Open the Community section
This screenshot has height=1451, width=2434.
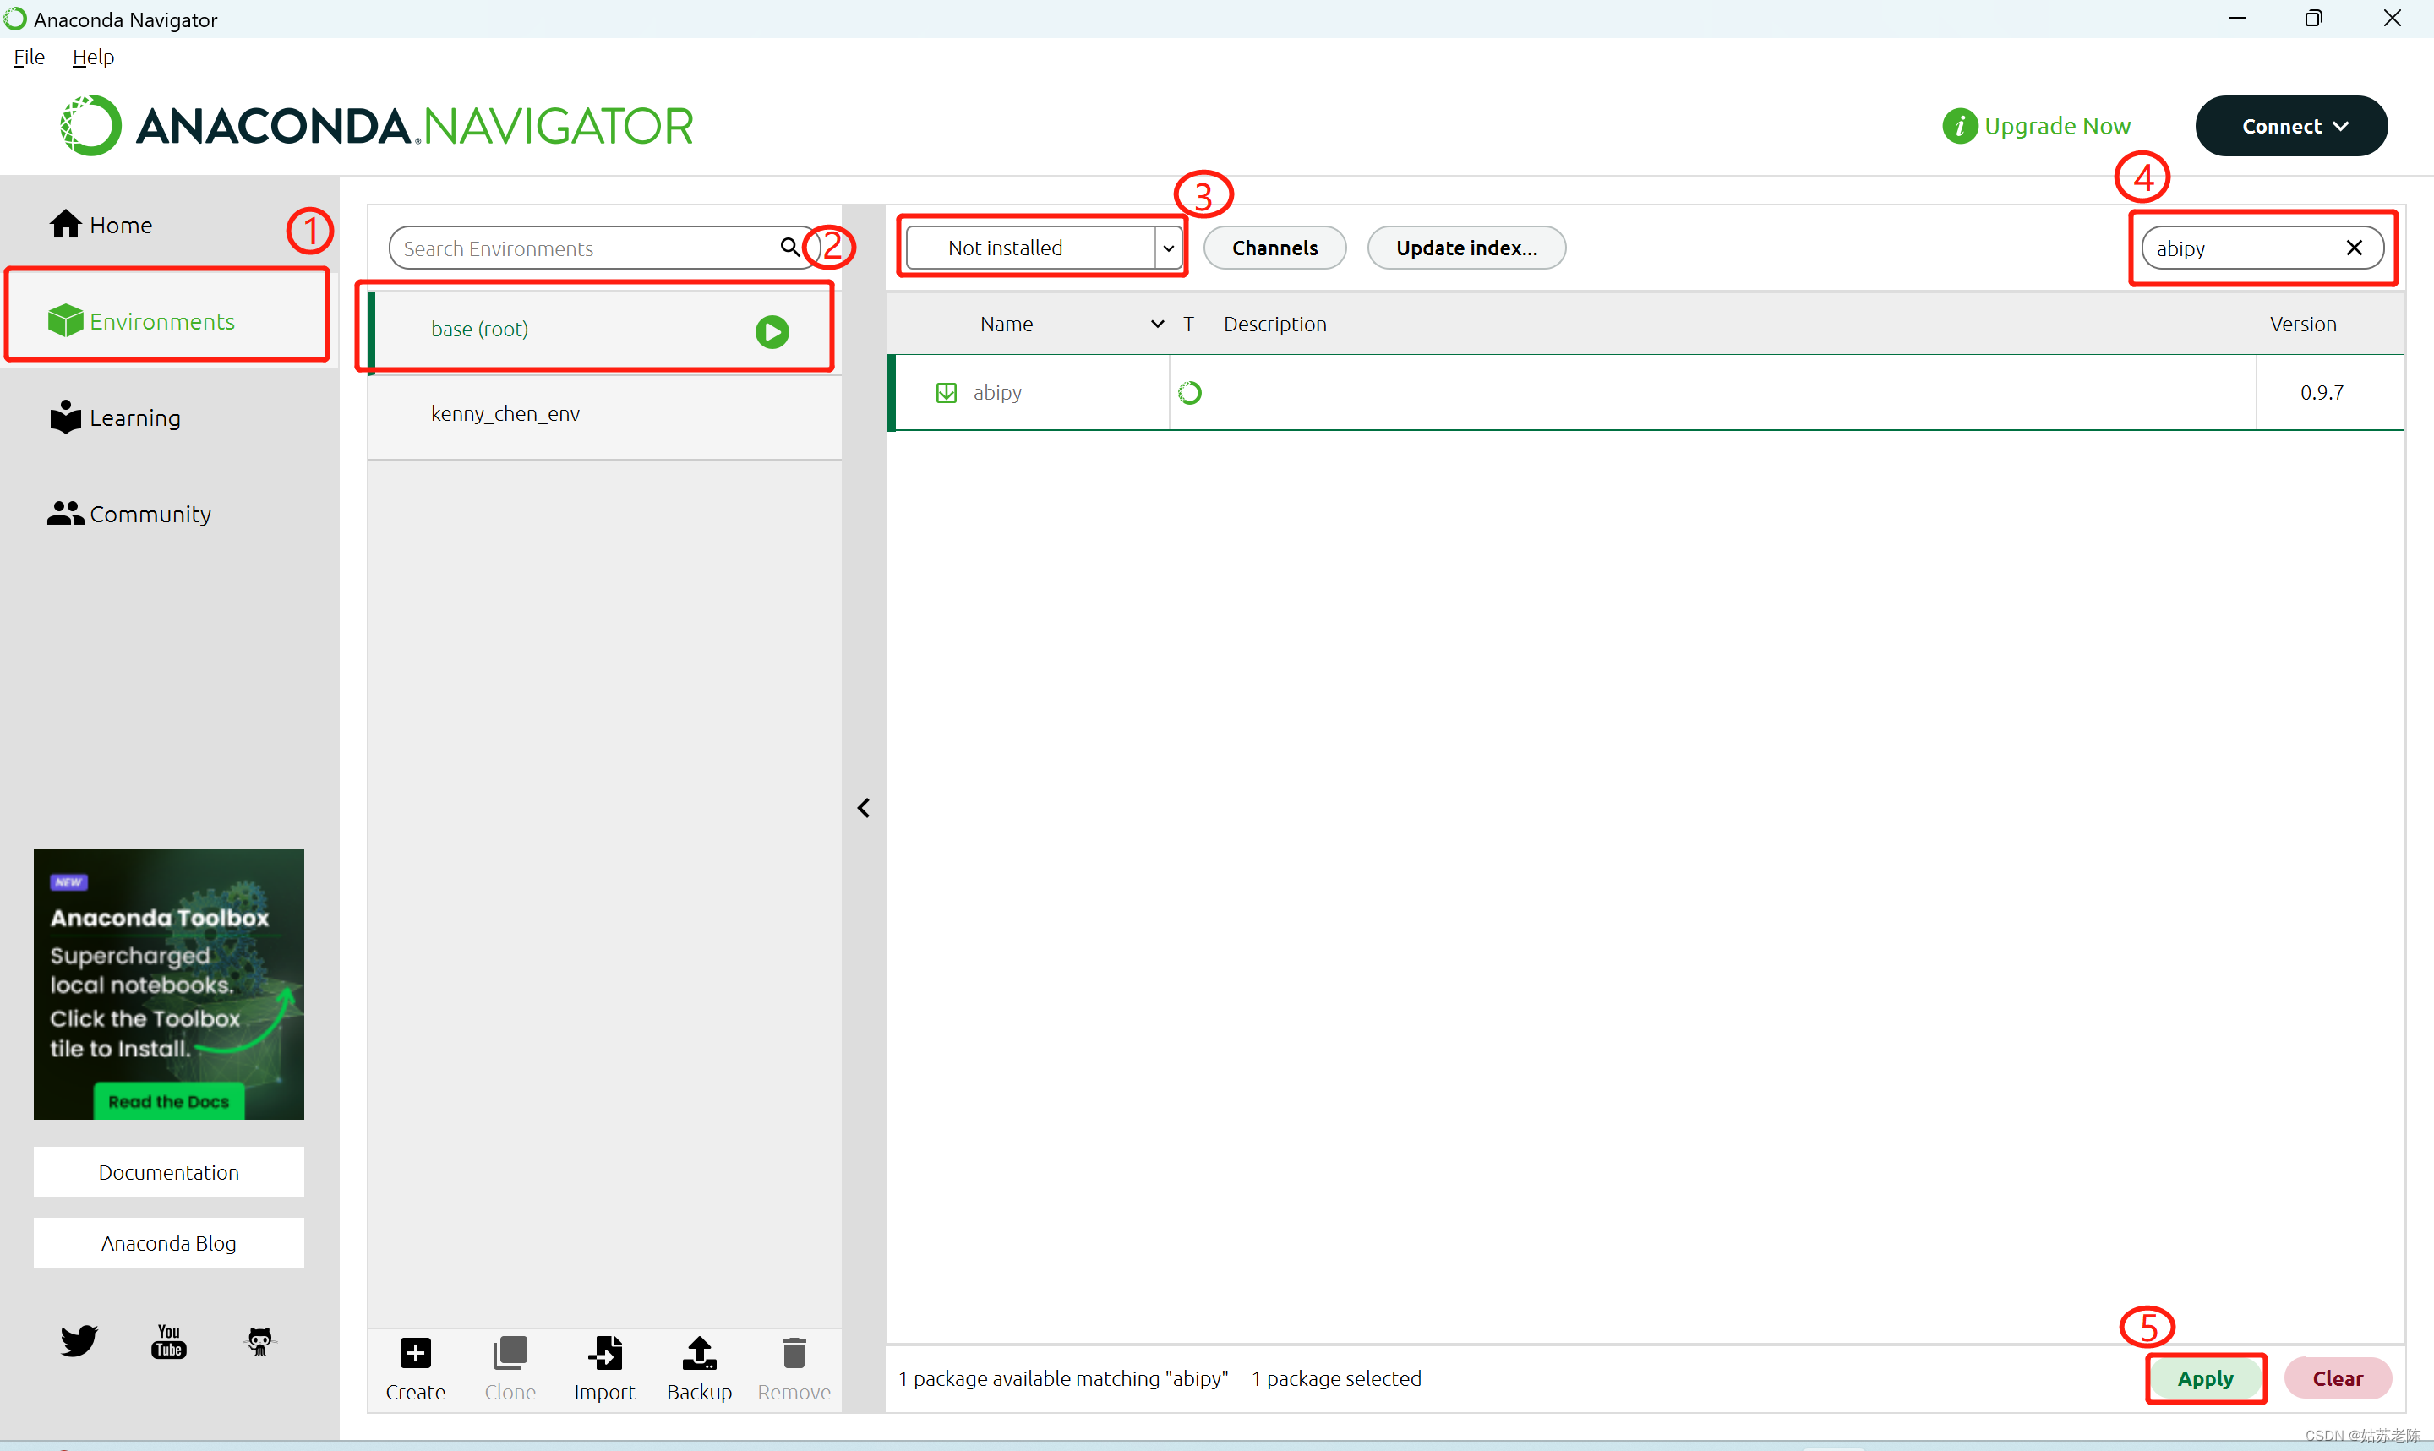click(x=129, y=513)
